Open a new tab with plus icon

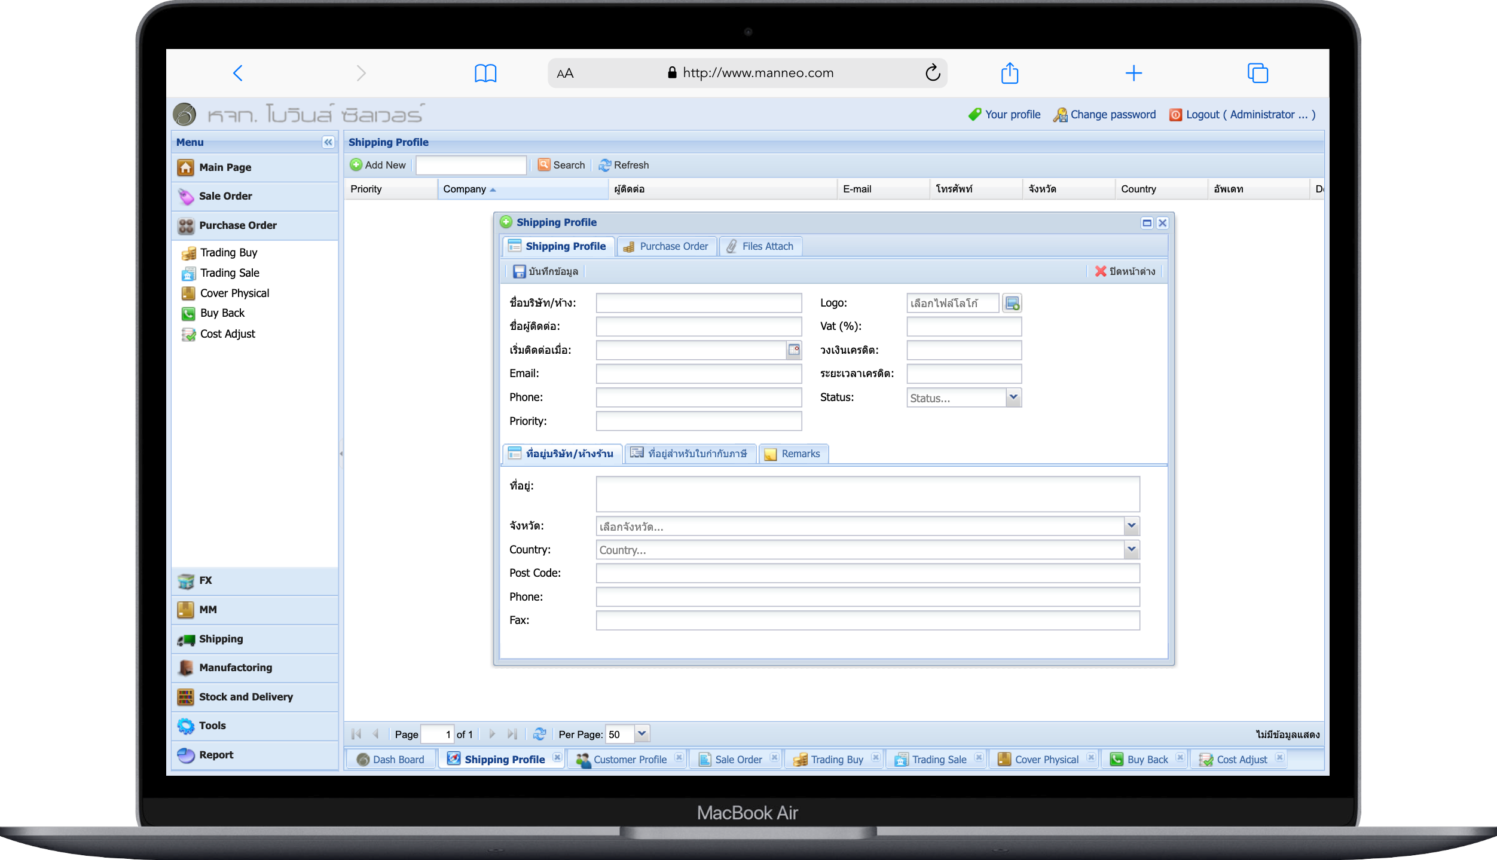coord(1134,73)
